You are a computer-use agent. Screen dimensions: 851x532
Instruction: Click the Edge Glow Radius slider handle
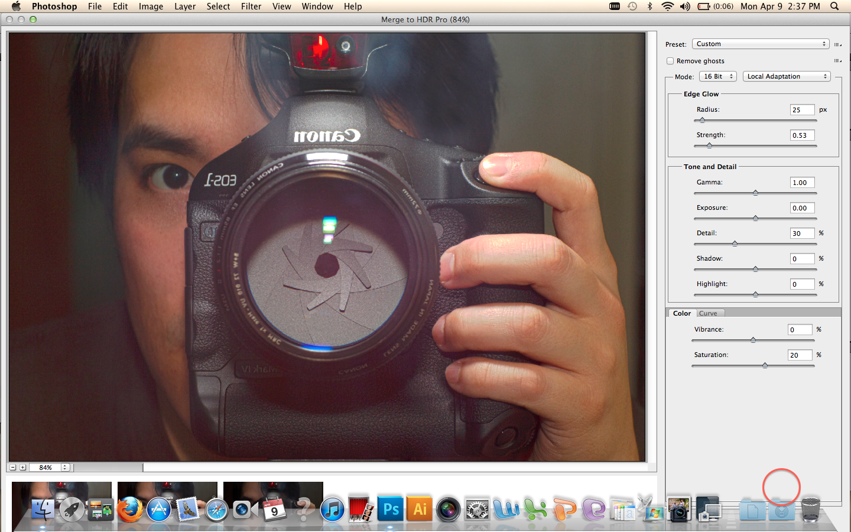(702, 120)
